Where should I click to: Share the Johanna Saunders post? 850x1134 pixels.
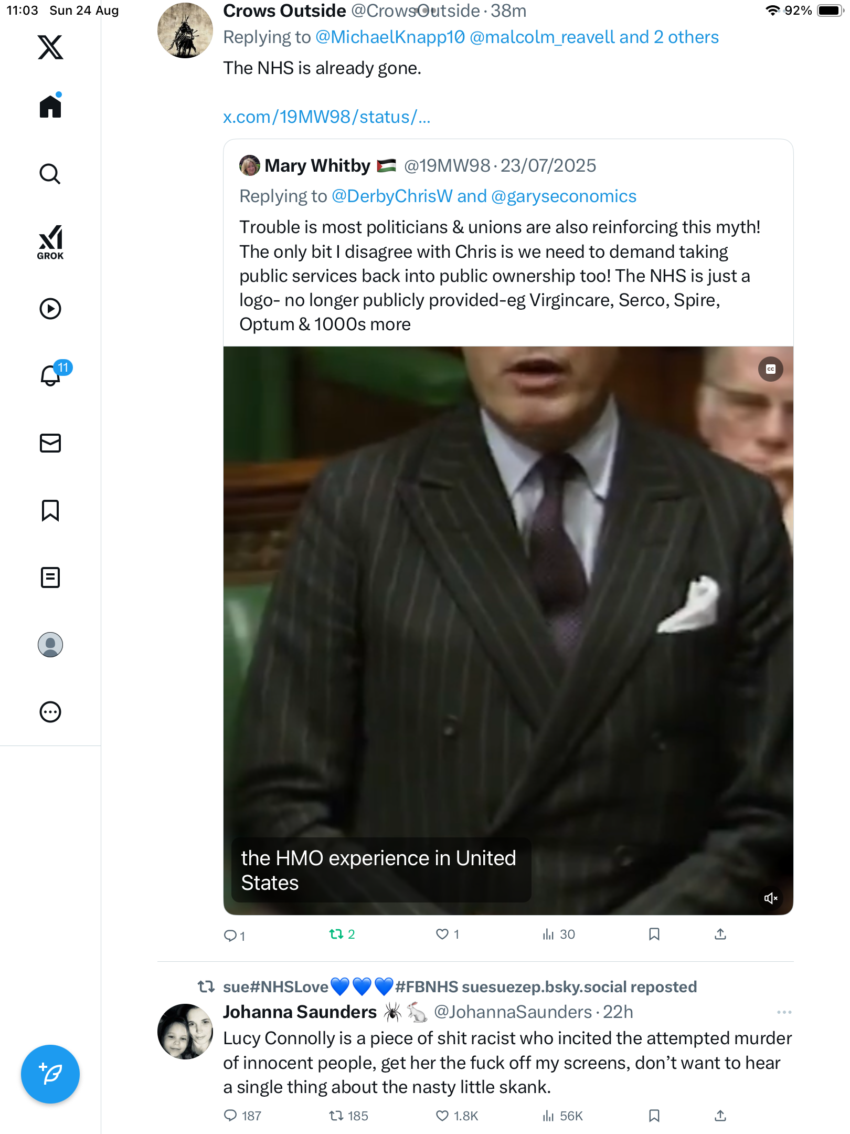coord(720,1116)
